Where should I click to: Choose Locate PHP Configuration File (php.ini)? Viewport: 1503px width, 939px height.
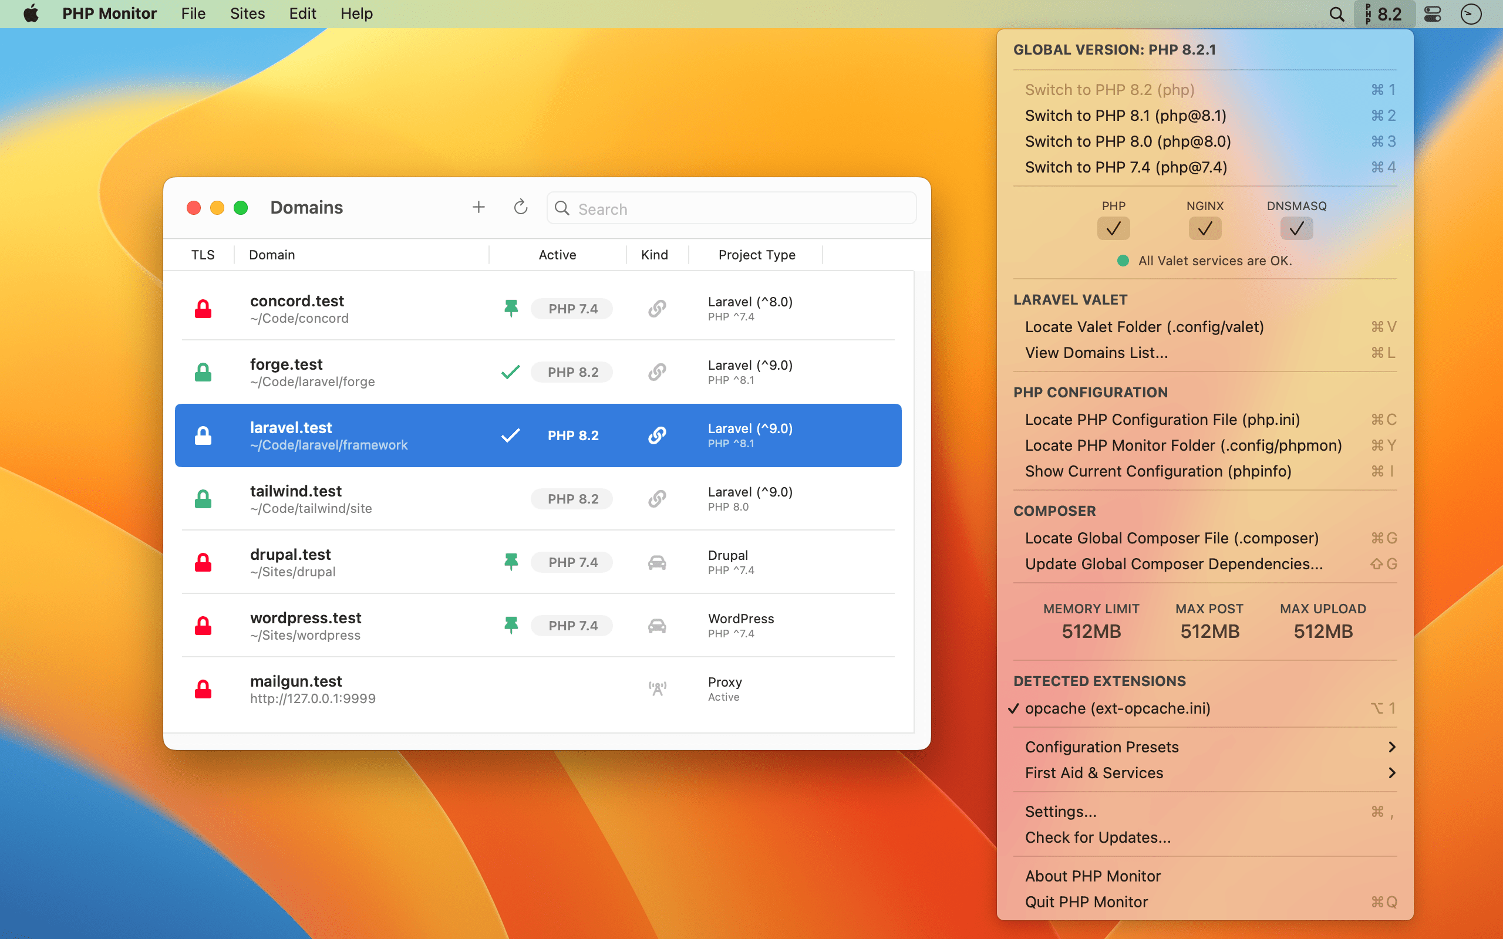point(1205,420)
